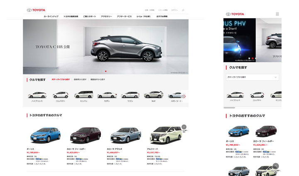This screenshot has height=176, width=299.
Task: Open おすすめ情報 menu item
Action: click(x=162, y=17)
